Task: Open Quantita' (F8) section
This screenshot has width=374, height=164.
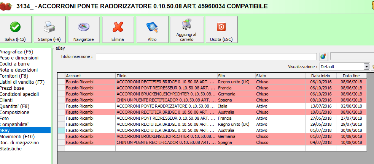Action: point(14,106)
